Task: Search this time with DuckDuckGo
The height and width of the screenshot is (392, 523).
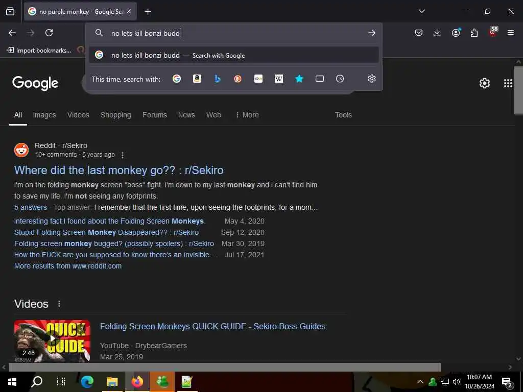Action: [238, 79]
